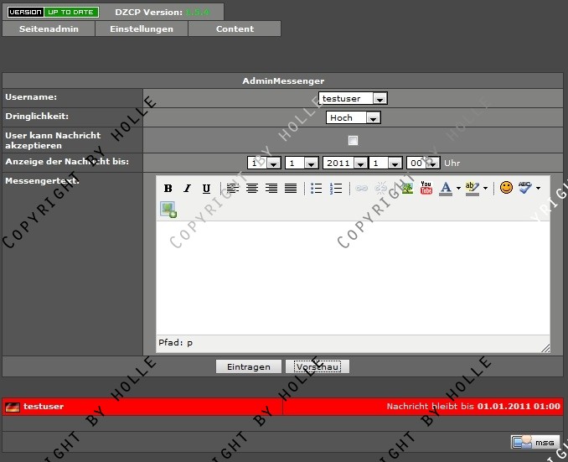Insert a YouTube video
This screenshot has width=568, height=462.
(426, 188)
